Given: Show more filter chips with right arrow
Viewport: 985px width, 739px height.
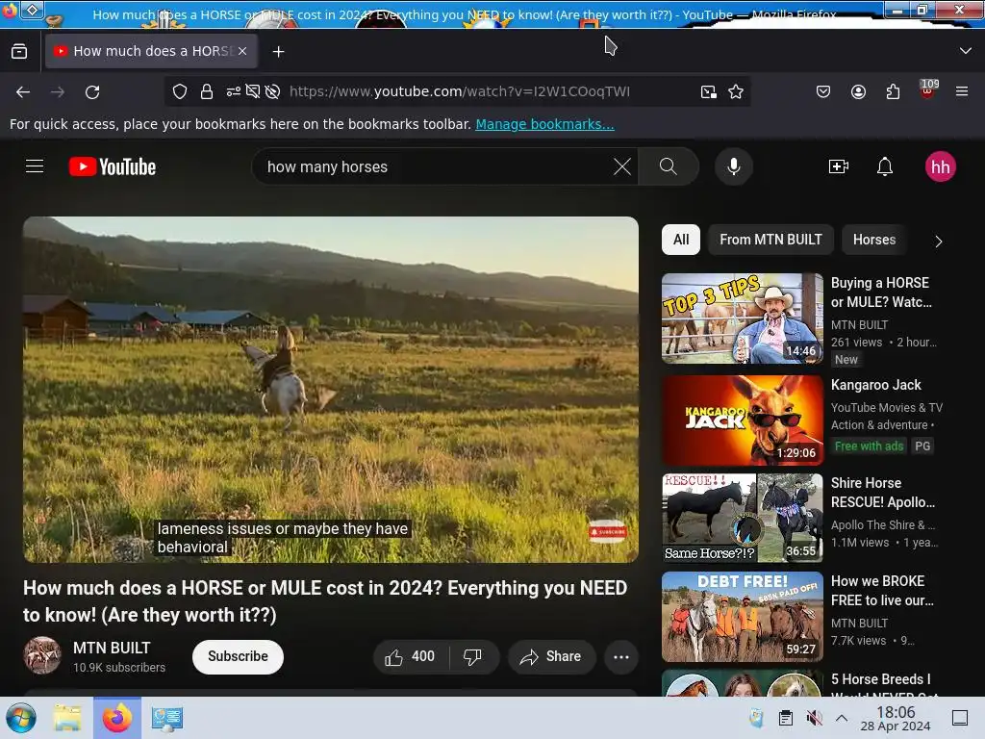Looking at the screenshot, I should coord(938,242).
